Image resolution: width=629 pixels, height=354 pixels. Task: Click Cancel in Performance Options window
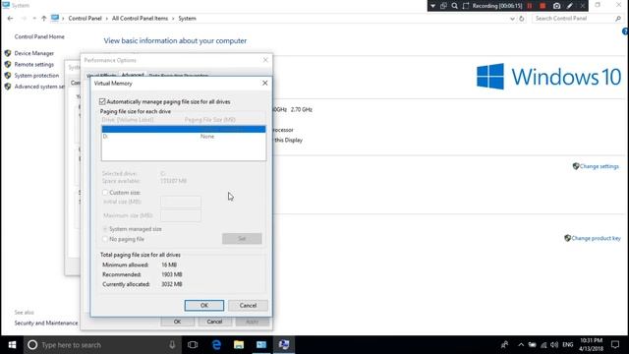point(214,322)
